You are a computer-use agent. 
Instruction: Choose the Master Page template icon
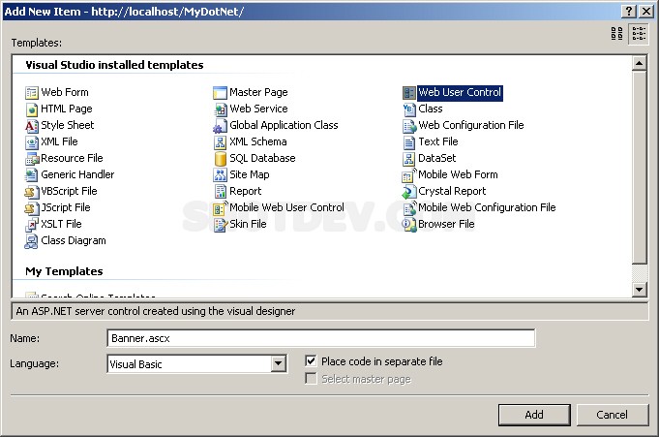(x=221, y=93)
